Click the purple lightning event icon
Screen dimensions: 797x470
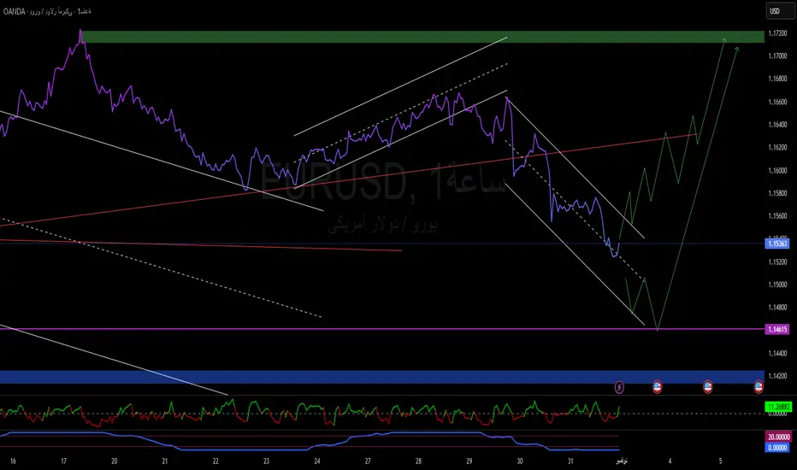pos(619,387)
